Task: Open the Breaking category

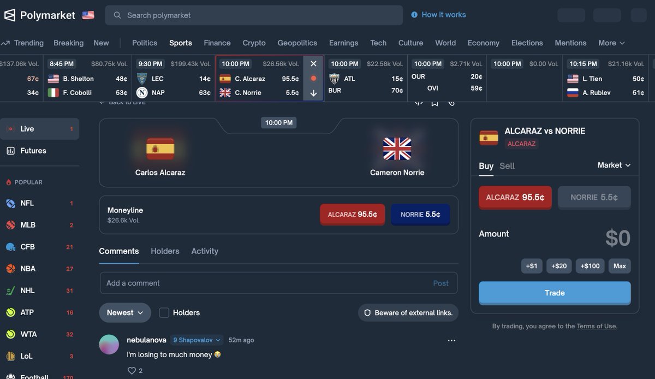Action: coord(69,43)
